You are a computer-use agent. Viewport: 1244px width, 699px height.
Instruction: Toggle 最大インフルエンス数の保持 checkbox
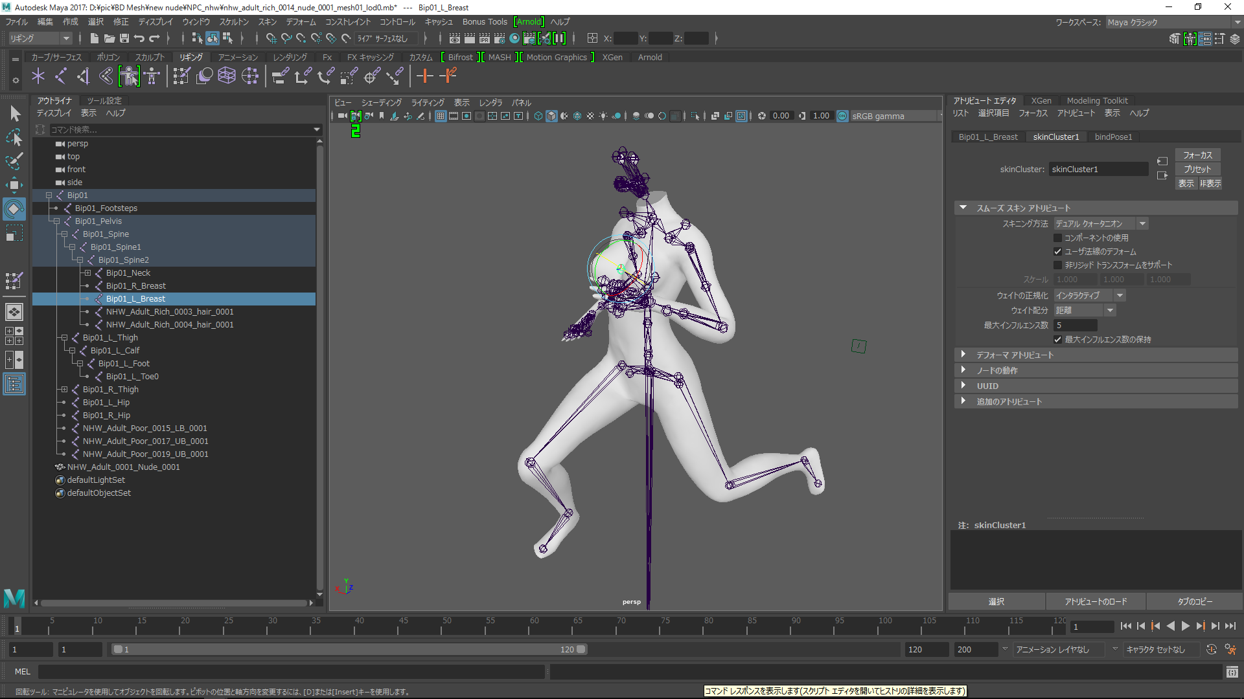coord(1058,339)
